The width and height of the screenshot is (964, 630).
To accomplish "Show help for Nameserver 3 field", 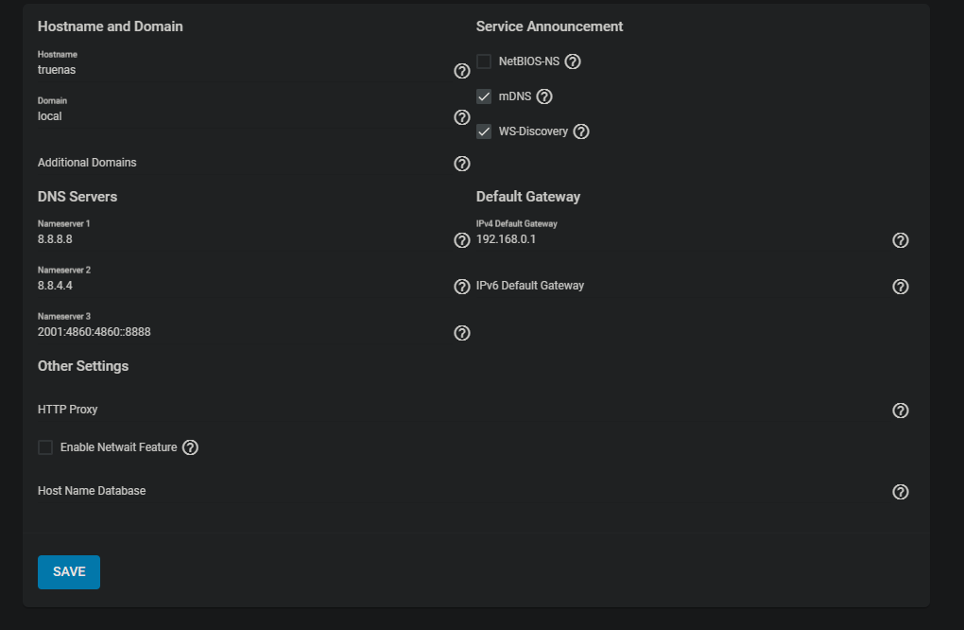I will [462, 333].
